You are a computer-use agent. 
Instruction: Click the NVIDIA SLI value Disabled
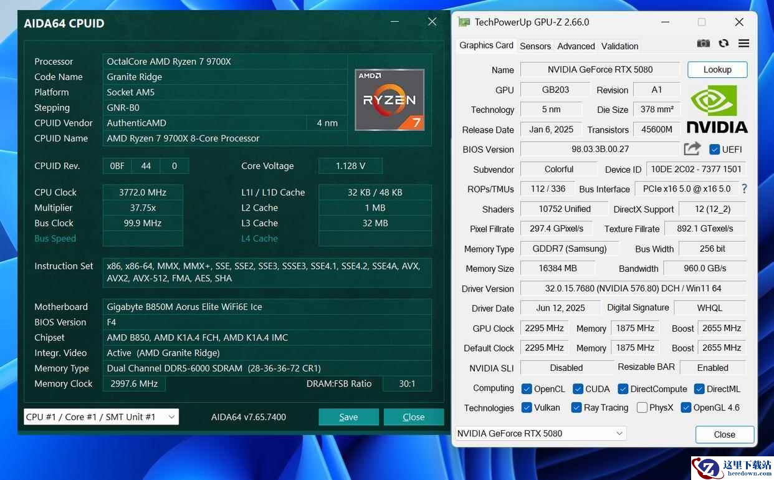click(566, 368)
